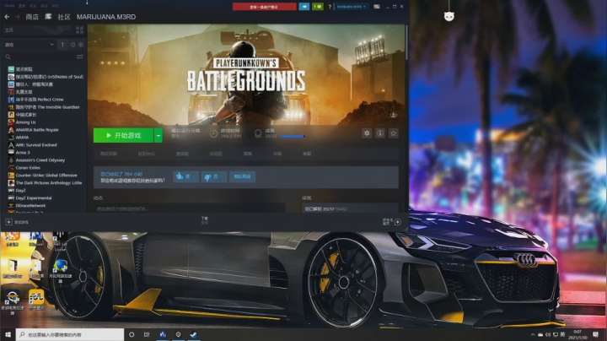Open the 下载 downloads section at bottom
The image size is (607, 341).
coord(205,220)
